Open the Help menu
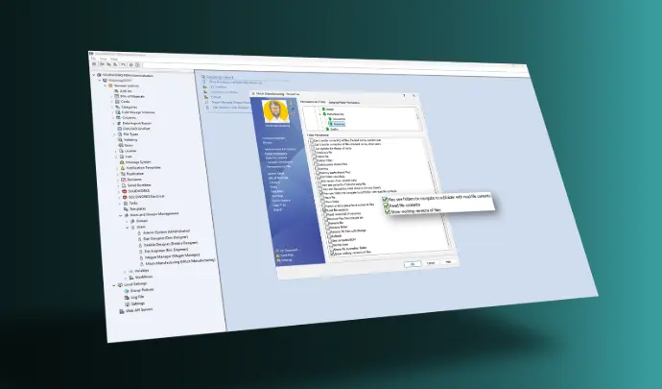 click(x=114, y=60)
